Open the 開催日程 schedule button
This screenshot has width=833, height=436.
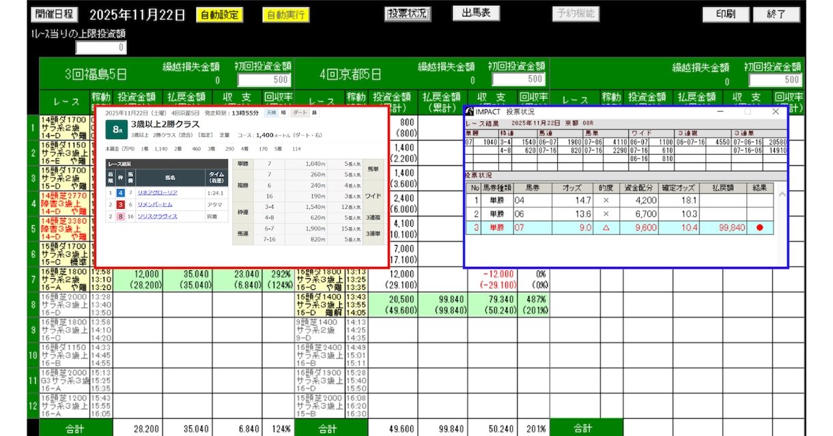(x=56, y=14)
